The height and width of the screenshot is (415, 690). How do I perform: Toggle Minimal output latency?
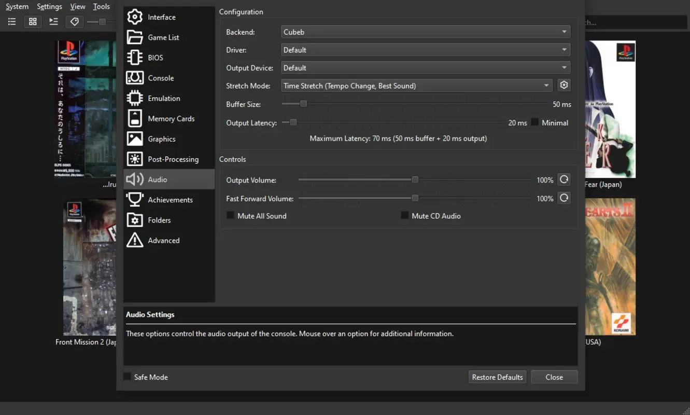(534, 122)
